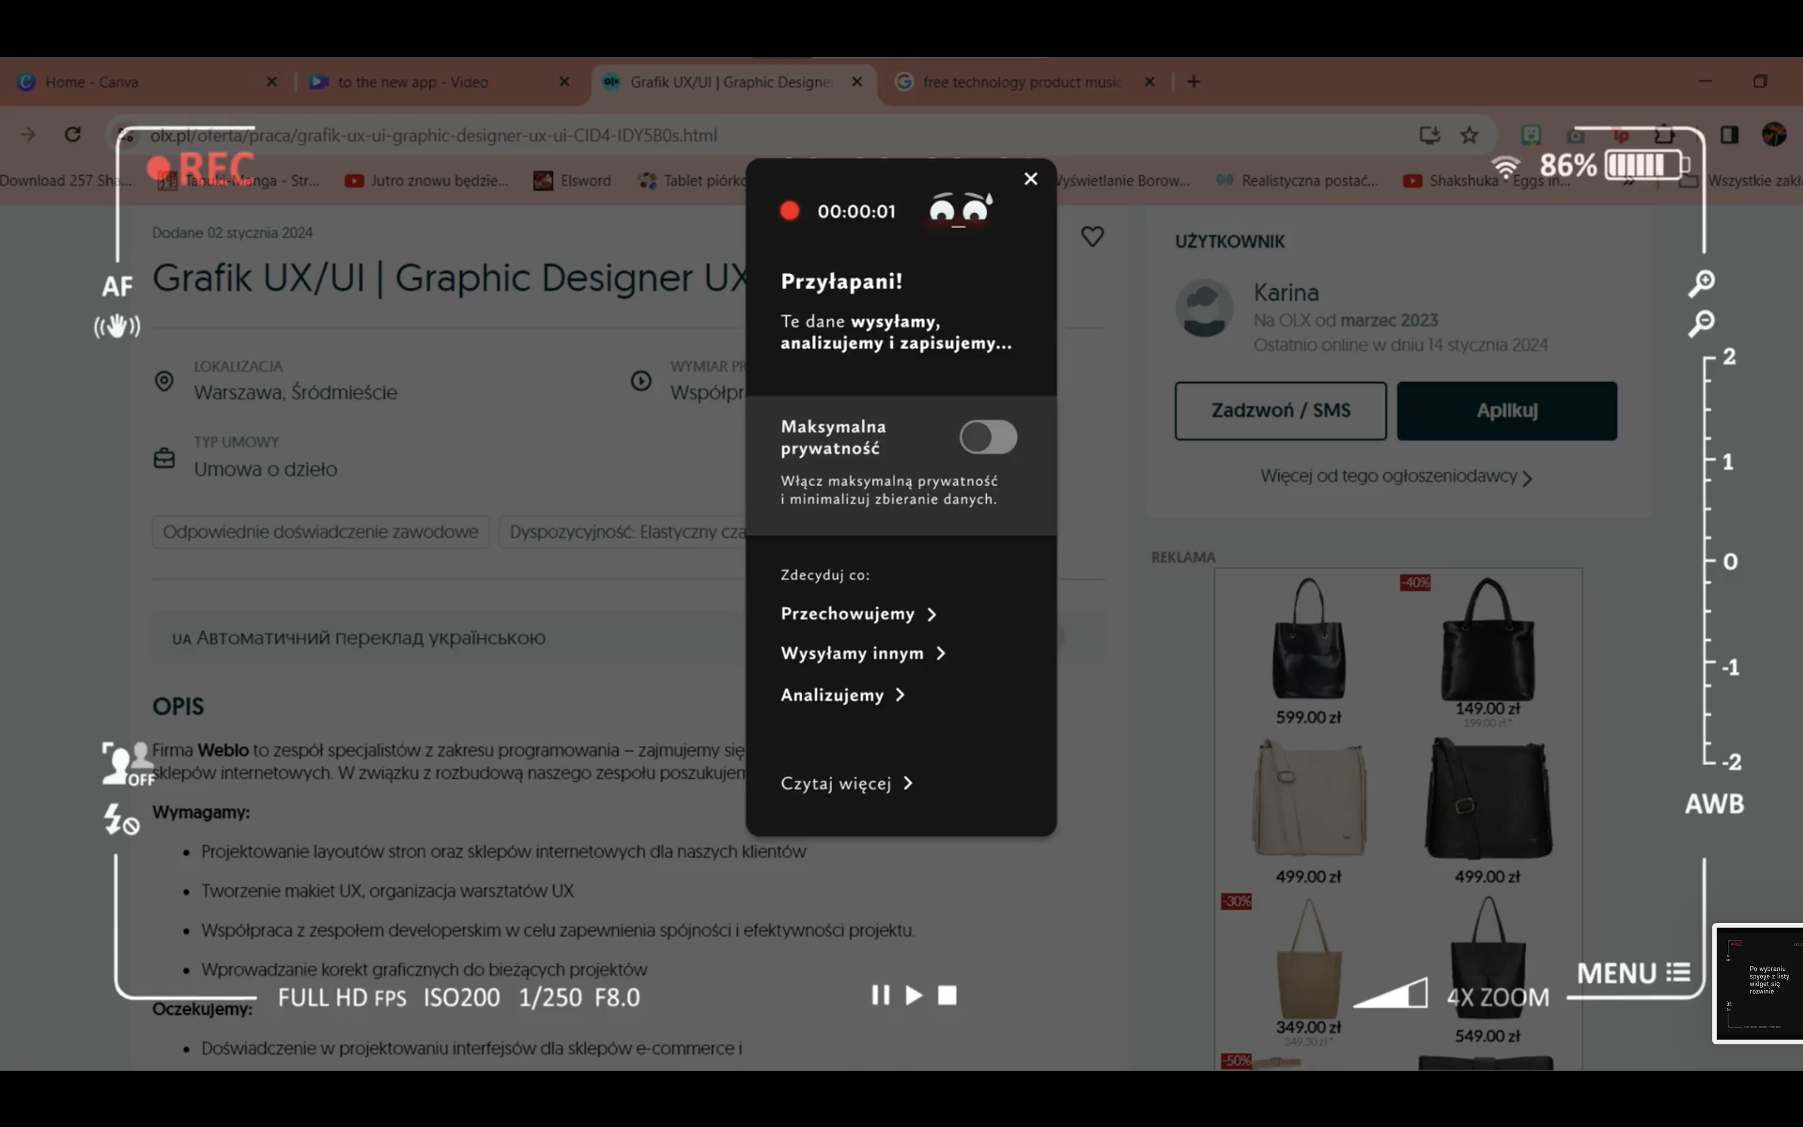Image resolution: width=1803 pixels, height=1127 pixels.
Task: Pause the recording with pause icon
Action: (x=881, y=995)
